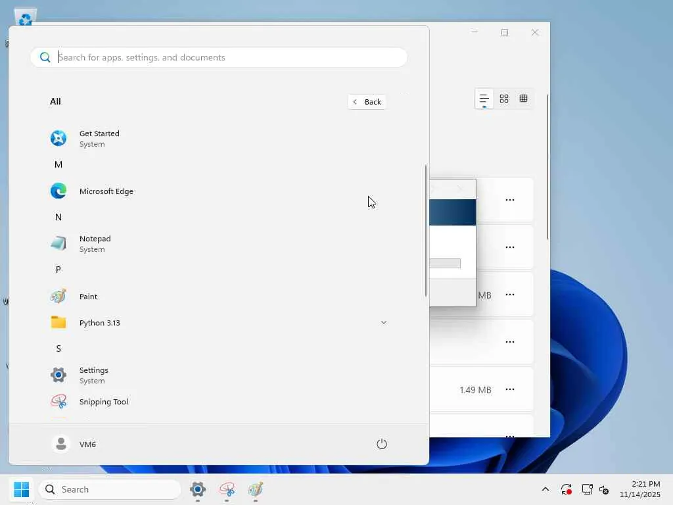
Task: Click the magnifier icon in Start search
Action: [45, 57]
